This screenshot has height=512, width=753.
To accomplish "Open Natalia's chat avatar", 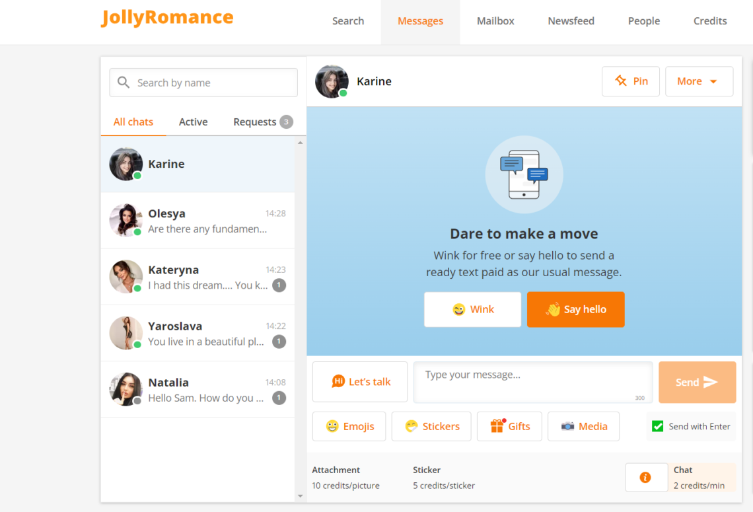I will tap(126, 390).
